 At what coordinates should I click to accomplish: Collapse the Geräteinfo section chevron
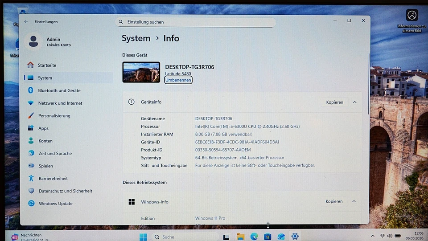(x=354, y=102)
